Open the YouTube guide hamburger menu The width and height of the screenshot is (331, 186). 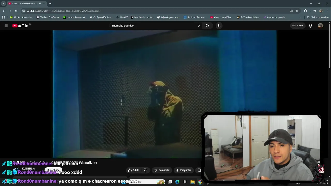tap(6, 26)
